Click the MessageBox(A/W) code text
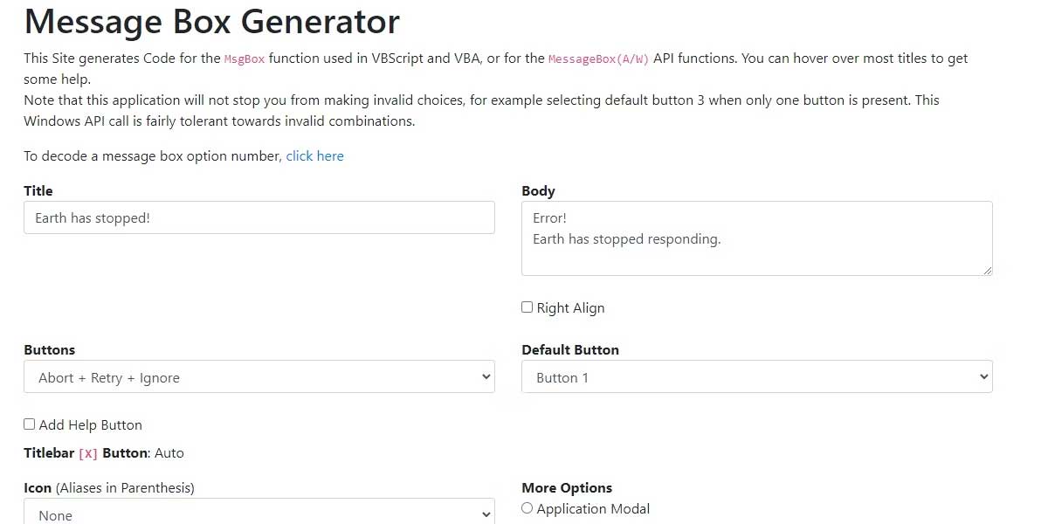The width and height of the screenshot is (1048, 524). 598,59
